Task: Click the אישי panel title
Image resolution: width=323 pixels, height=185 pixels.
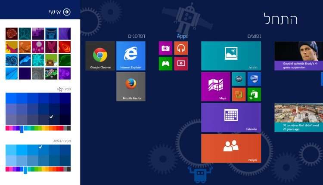Action: (x=55, y=12)
